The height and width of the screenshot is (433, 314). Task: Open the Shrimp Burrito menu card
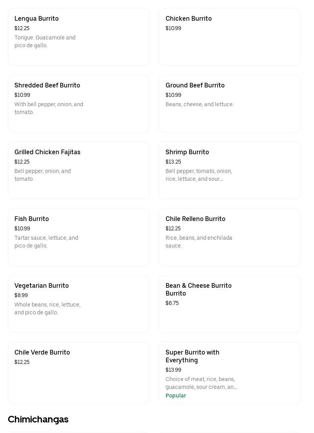230,170
